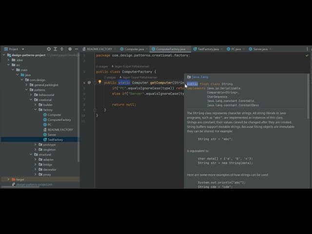The image size is (312, 234).
Task: Click the Collapse All icon in Project panel
Action: pos(62,49)
